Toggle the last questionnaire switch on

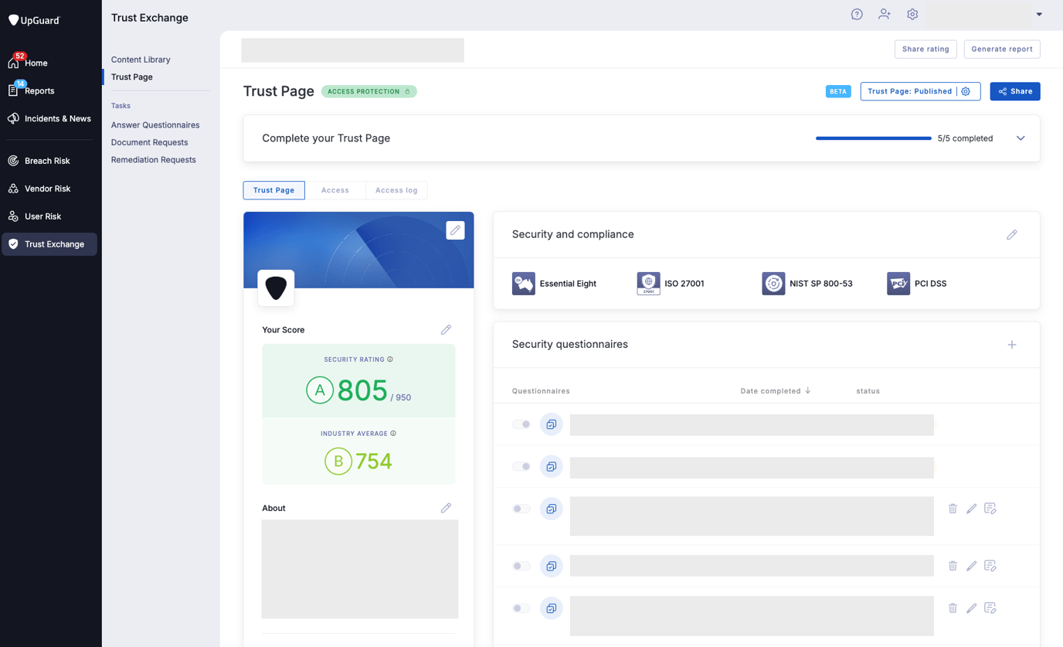[521, 608]
